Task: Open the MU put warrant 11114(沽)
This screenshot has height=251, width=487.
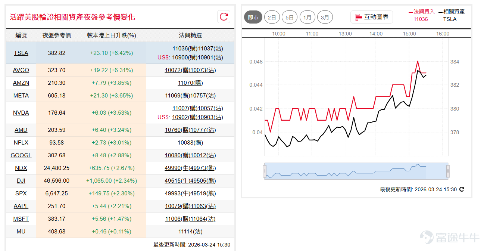Action: (x=190, y=232)
